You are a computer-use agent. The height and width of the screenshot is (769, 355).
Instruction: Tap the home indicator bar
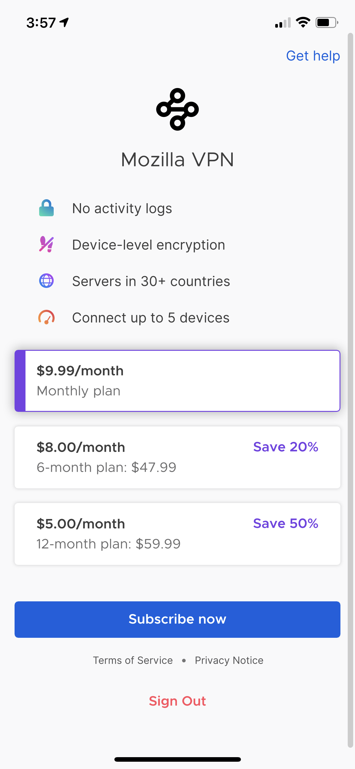coord(177,759)
